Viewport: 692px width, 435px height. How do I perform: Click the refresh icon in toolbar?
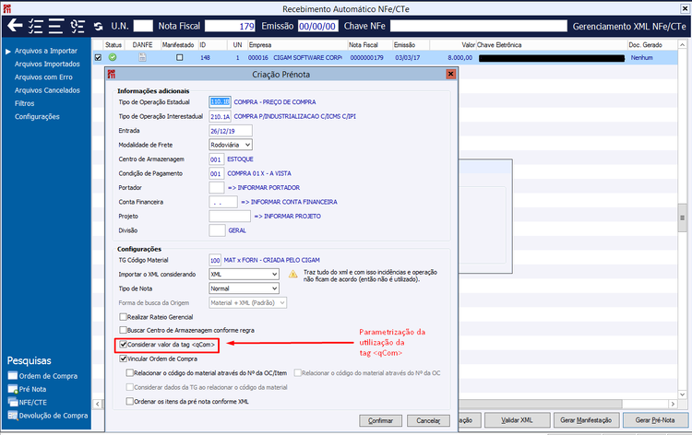[98, 27]
